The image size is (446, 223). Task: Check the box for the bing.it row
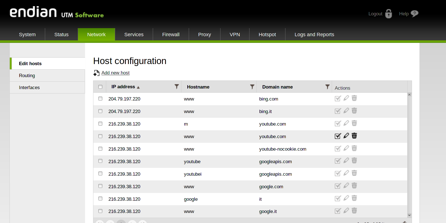click(x=100, y=111)
